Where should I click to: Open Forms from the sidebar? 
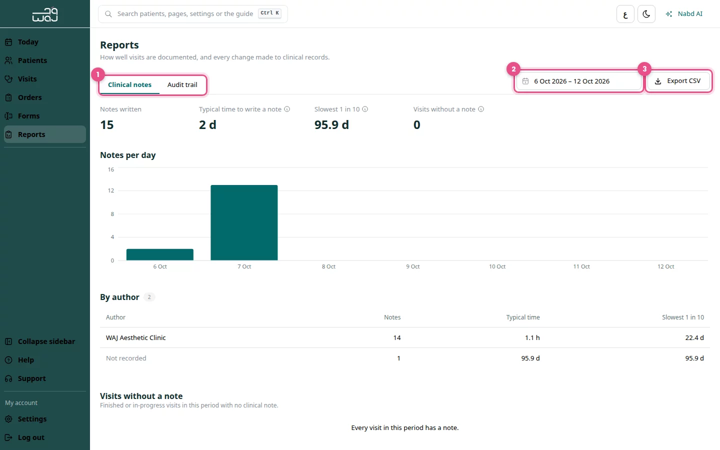click(x=45, y=116)
